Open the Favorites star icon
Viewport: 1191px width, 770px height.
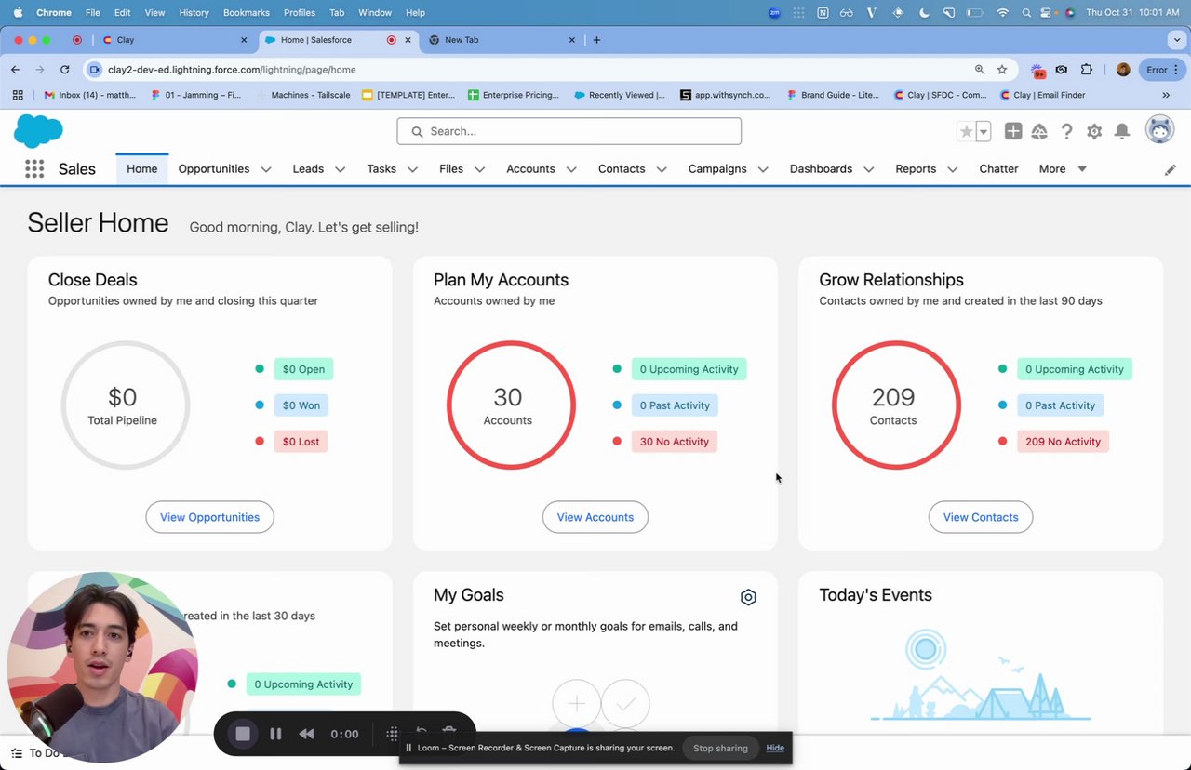pyautogui.click(x=967, y=132)
